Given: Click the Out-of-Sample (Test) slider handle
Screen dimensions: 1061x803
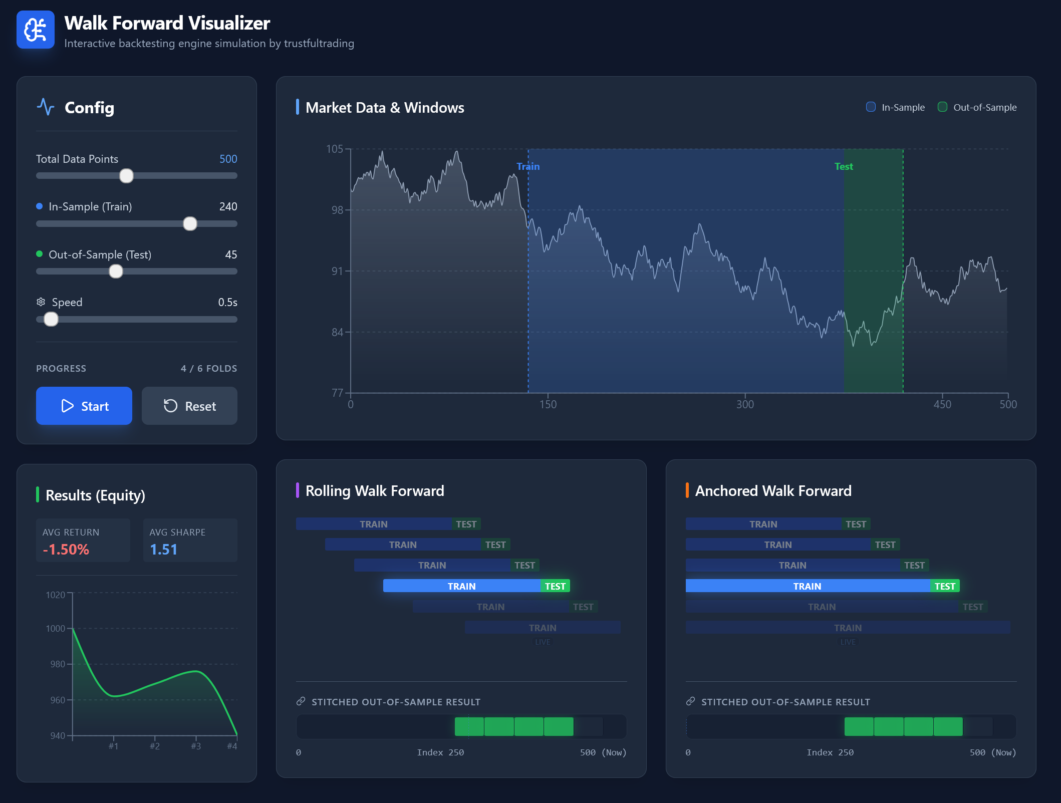Looking at the screenshot, I should tap(116, 272).
